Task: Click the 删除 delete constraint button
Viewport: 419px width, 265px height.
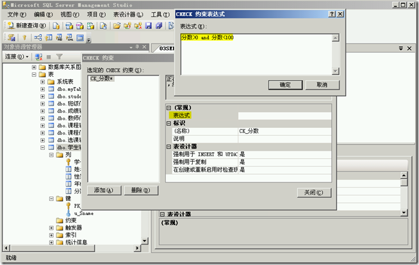Action: point(140,190)
